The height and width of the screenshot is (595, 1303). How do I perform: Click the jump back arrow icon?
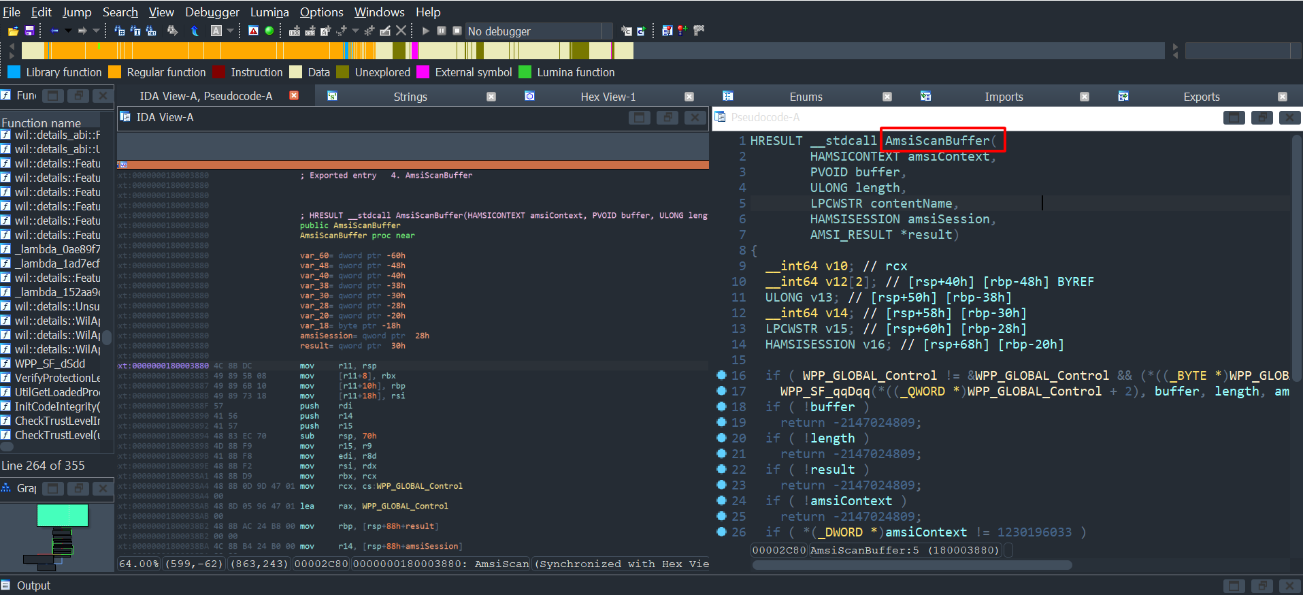(54, 31)
